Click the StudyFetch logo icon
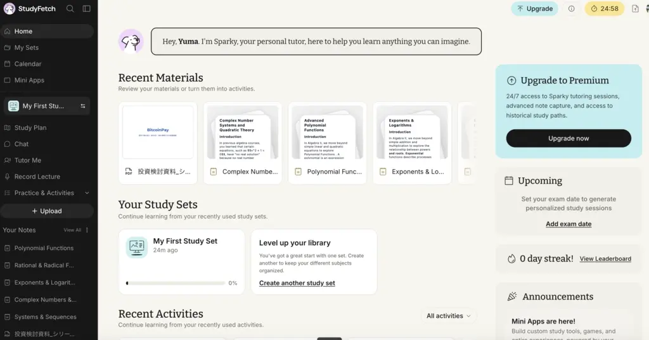Image resolution: width=649 pixels, height=340 pixels. coord(9,9)
